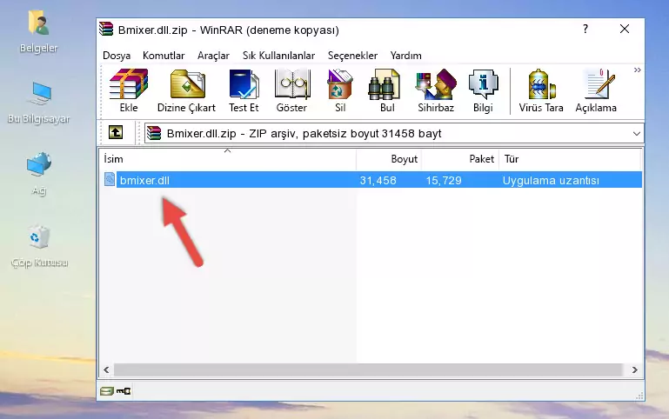Click the 15,729 packed size value

pyautogui.click(x=444, y=180)
